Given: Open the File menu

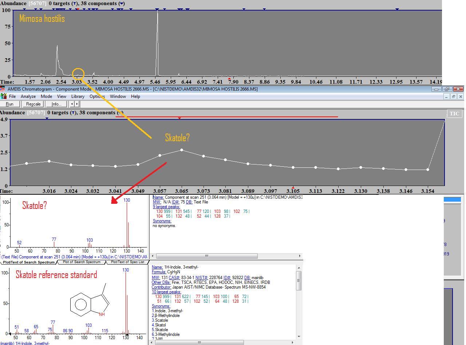Looking at the screenshot, I should (x=12, y=96).
